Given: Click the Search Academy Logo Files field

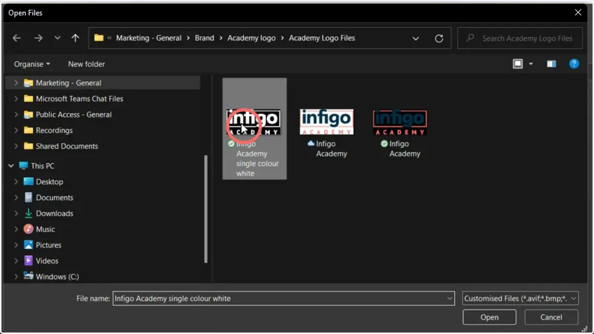Looking at the screenshot, I should point(521,38).
